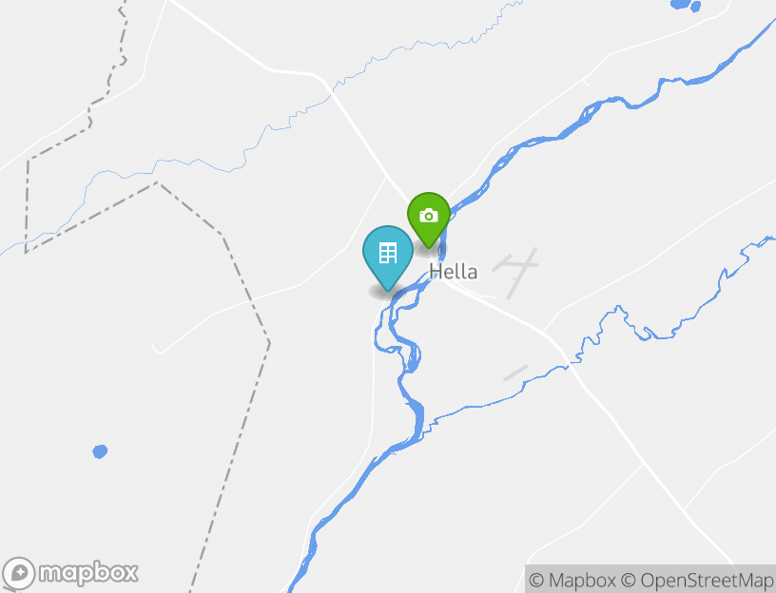This screenshot has height=593, width=776.
Task: Click the pair of lakes at the map's top edge
Action: 686,6
